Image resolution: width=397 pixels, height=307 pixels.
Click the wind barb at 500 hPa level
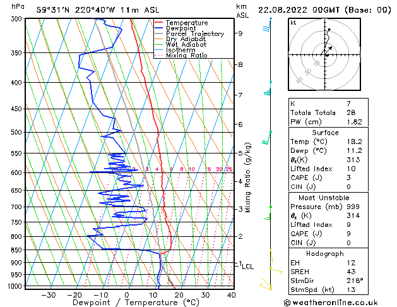point(267,138)
